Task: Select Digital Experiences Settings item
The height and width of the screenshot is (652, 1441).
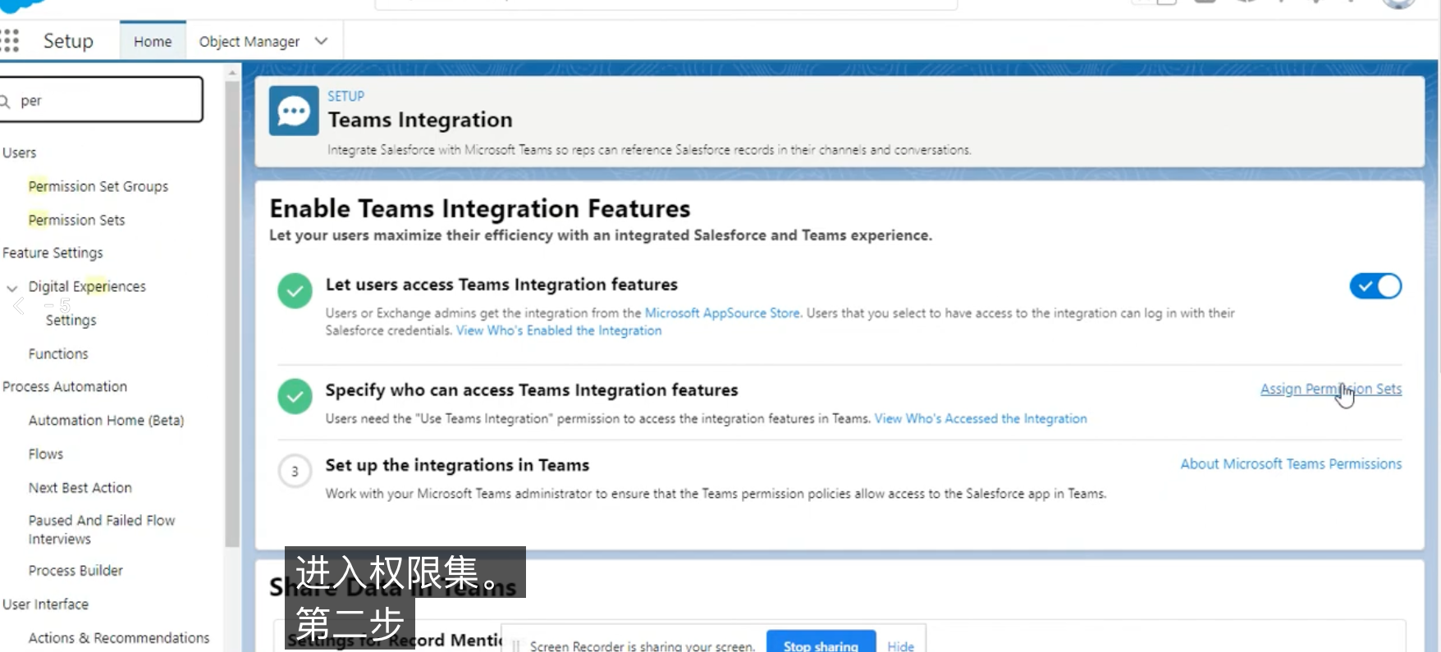Action: (71, 320)
